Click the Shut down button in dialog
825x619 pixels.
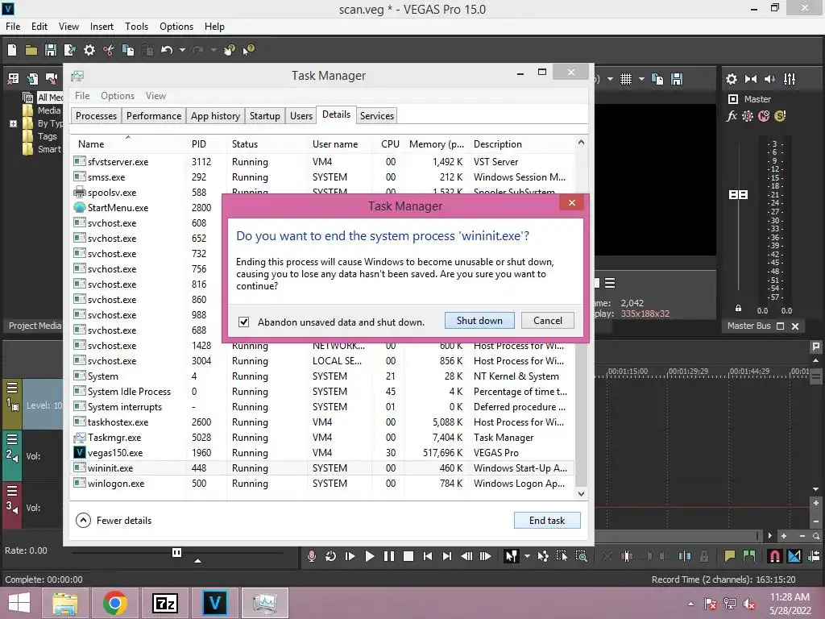point(479,321)
